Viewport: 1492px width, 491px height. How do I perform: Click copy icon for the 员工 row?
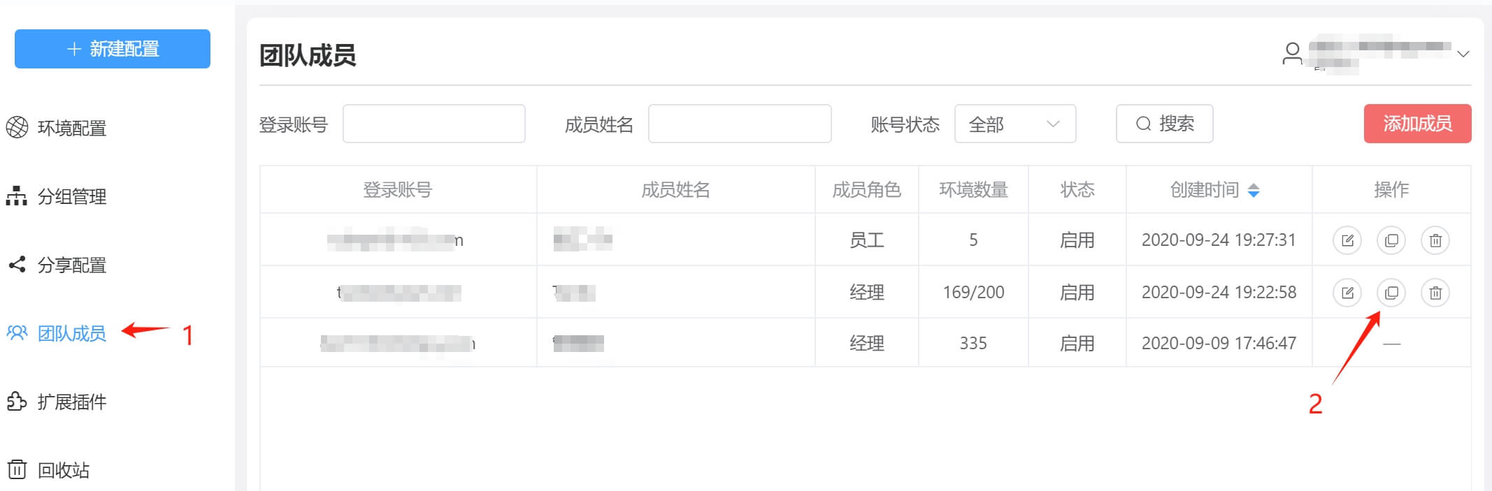1391,240
